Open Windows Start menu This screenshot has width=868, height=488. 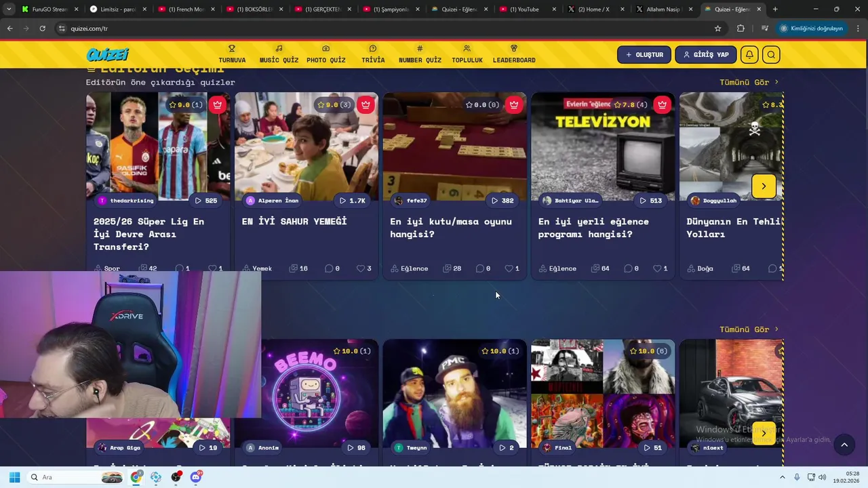14,477
